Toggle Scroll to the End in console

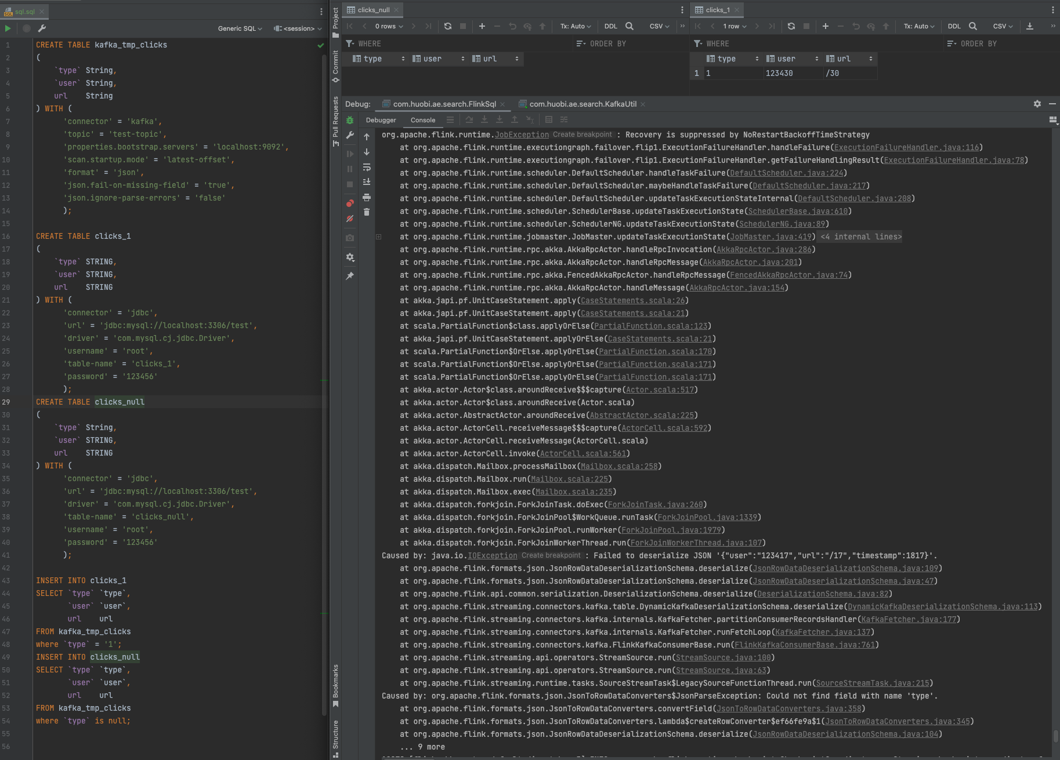pos(367,182)
